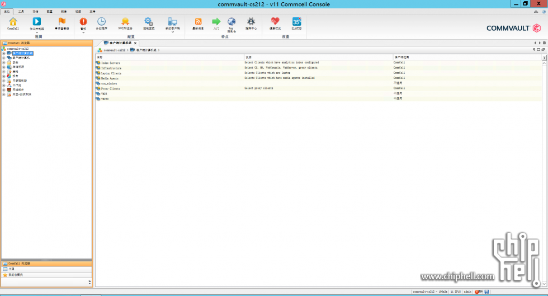Open the column chooser at table corner

click(x=544, y=57)
